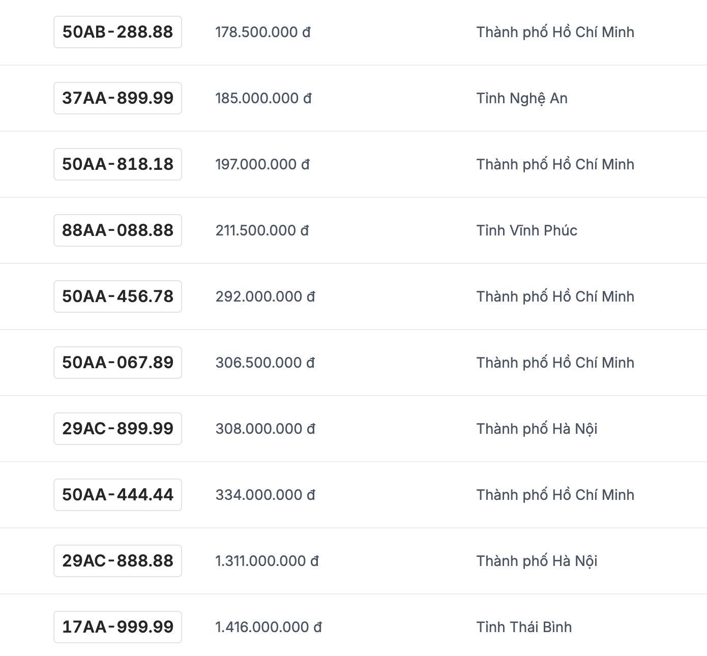Click the Tỉnh Thái Bình province label
Screen dimensions: 707x656
coord(524,627)
